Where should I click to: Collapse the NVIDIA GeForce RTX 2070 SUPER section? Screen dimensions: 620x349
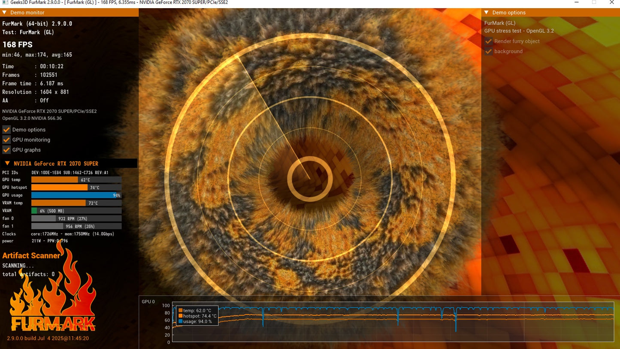tap(7, 164)
